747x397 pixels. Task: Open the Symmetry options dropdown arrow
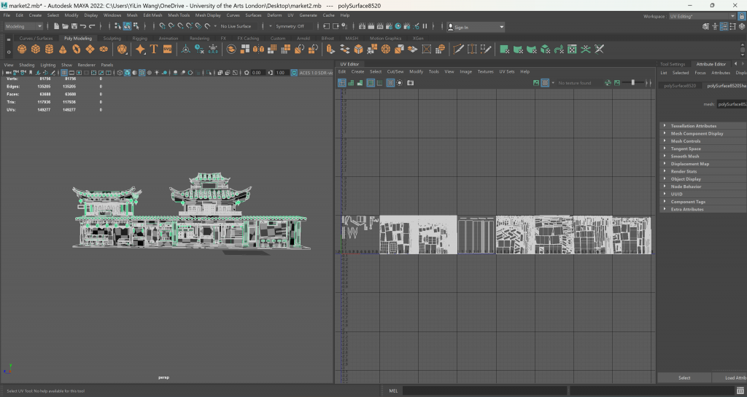pyautogui.click(x=271, y=27)
